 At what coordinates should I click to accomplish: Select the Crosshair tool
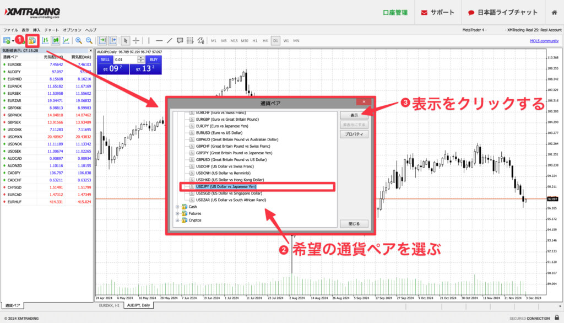135,40
